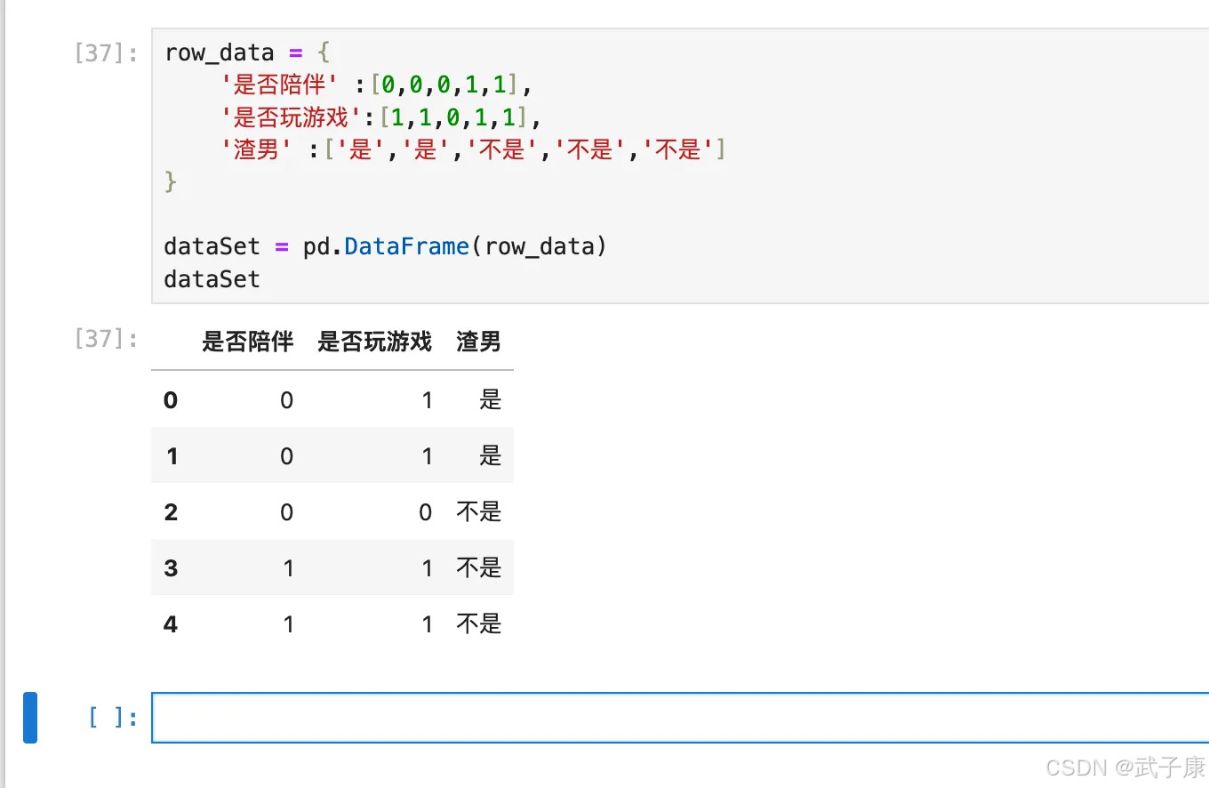Click '是' value in row 0
The image size is (1209, 788).
click(x=491, y=400)
